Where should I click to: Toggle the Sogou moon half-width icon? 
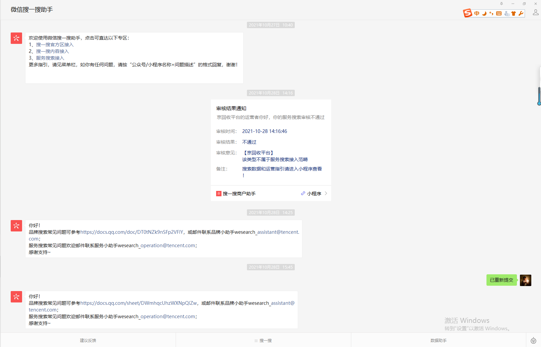[x=484, y=13]
